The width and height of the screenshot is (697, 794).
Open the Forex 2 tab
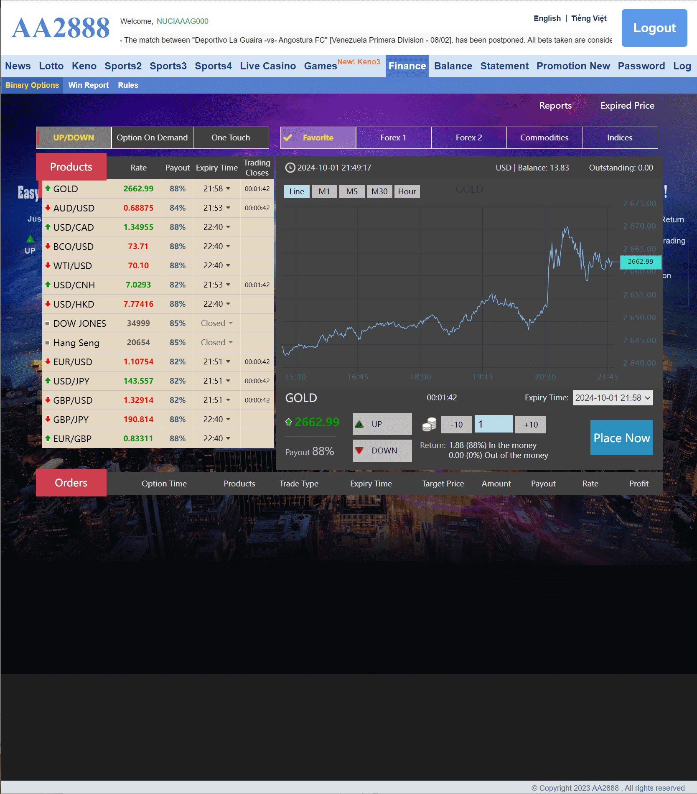(x=469, y=137)
